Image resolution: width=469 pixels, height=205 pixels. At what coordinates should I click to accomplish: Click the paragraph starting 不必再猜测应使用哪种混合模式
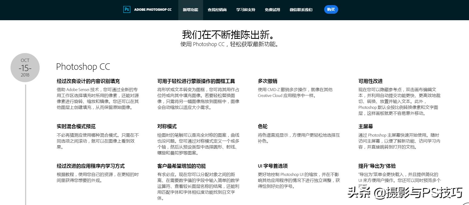[98, 141]
